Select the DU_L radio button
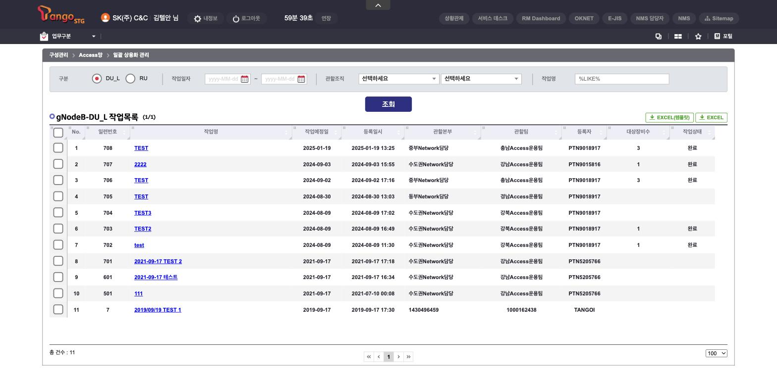Screen dimensions: 777x382 [97, 79]
